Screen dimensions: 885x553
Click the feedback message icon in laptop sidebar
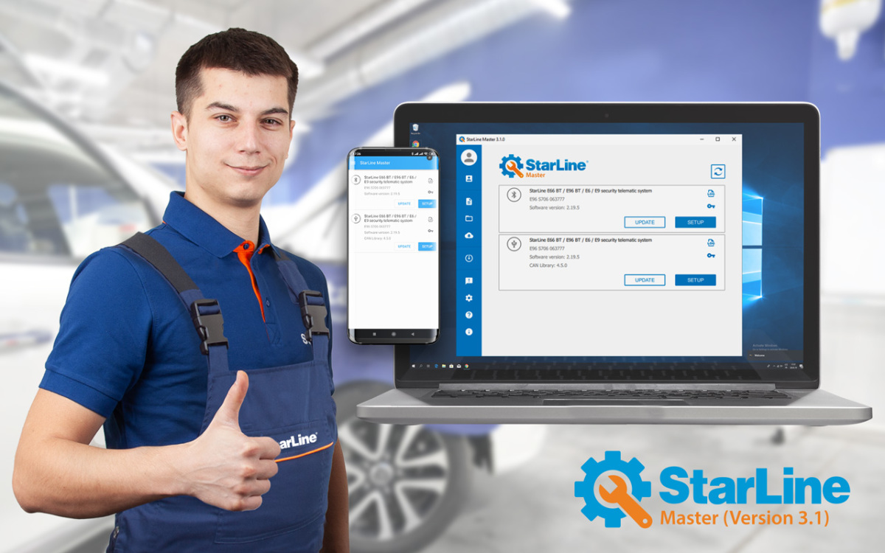pyautogui.click(x=469, y=281)
